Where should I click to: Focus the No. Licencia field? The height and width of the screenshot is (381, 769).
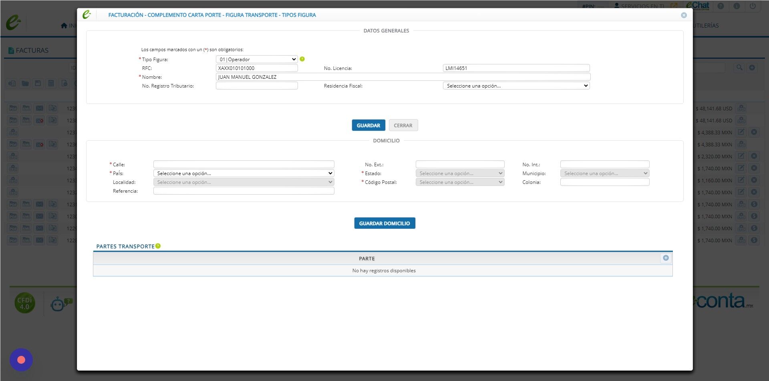pyautogui.click(x=516, y=68)
